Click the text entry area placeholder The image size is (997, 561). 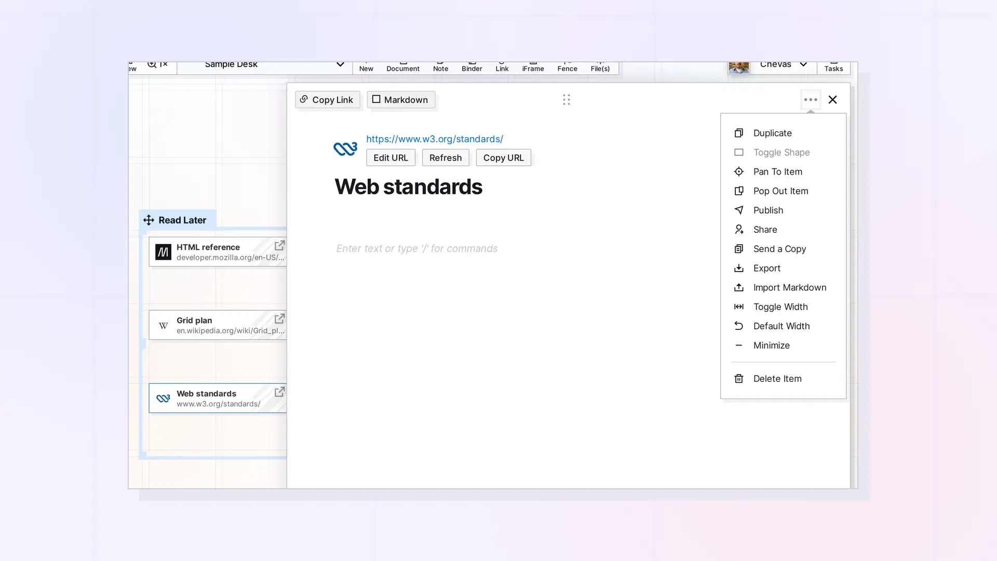point(416,248)
